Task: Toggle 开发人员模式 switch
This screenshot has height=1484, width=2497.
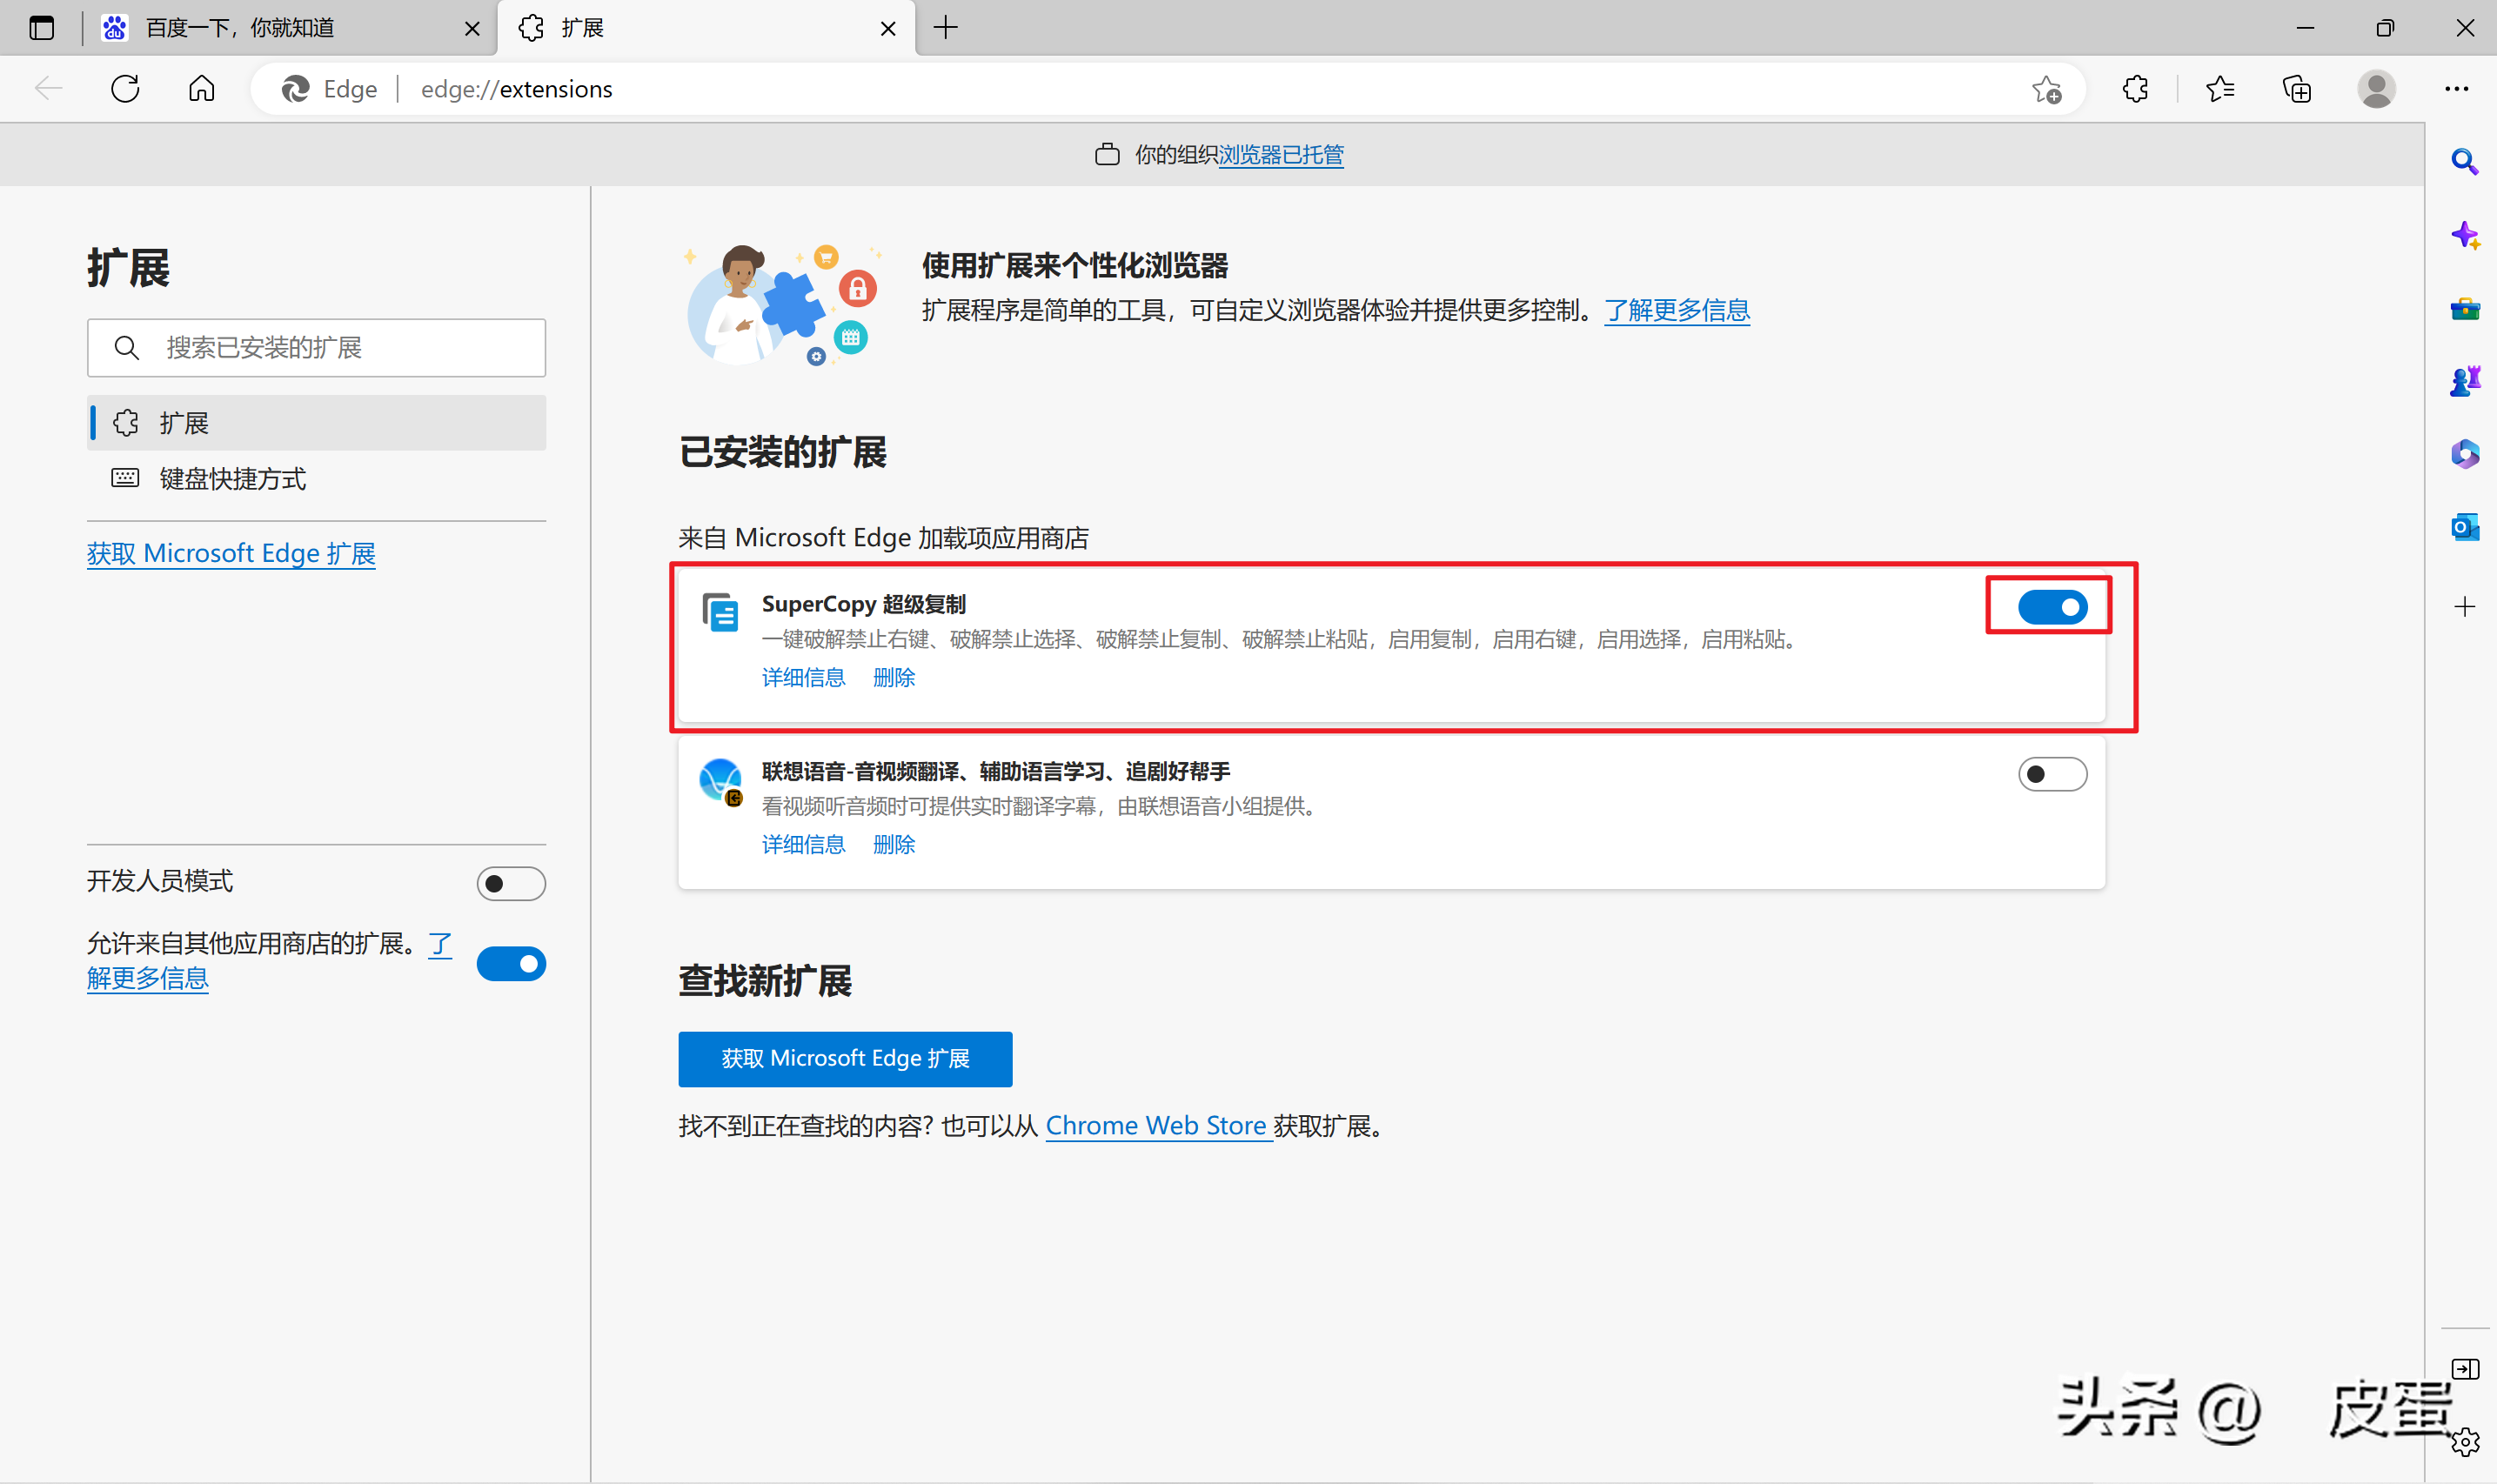Action: (x=511, y=884)
